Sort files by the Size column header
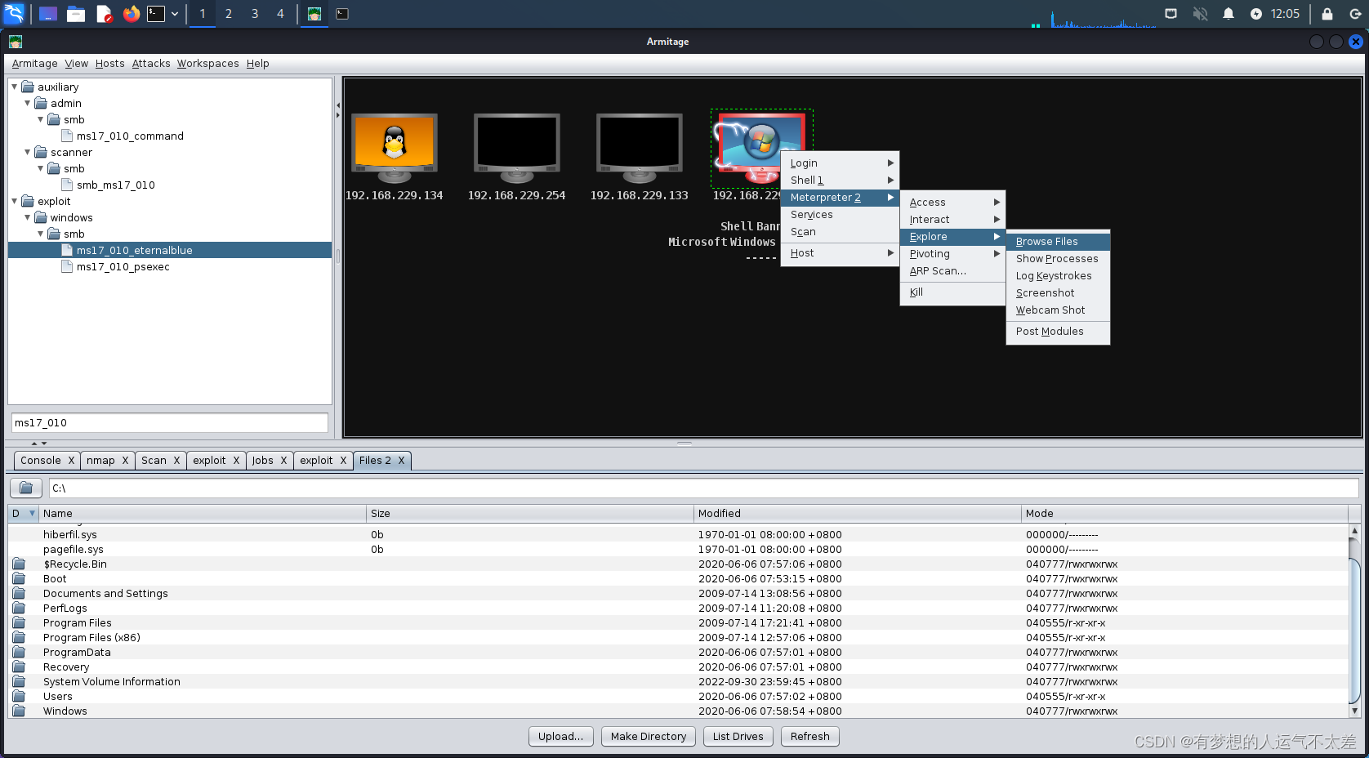1369x758 pixels. coord(530,514)
